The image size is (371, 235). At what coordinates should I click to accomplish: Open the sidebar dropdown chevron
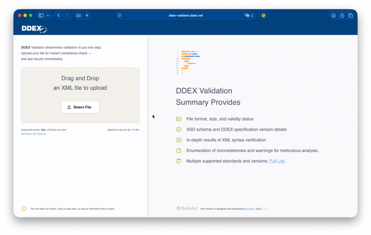(48, 15)
